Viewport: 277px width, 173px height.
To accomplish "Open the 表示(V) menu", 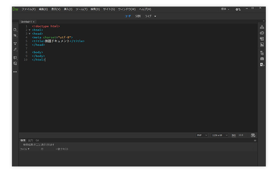I will point(56,9).
